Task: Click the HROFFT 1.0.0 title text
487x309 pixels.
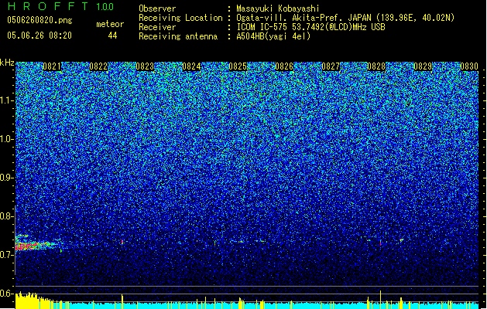Action: pos(61,6)
